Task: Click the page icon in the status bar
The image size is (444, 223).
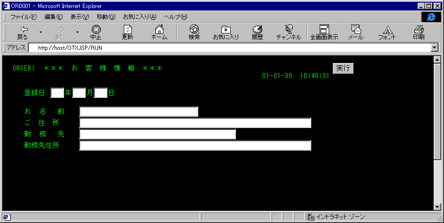Action: 7,217
